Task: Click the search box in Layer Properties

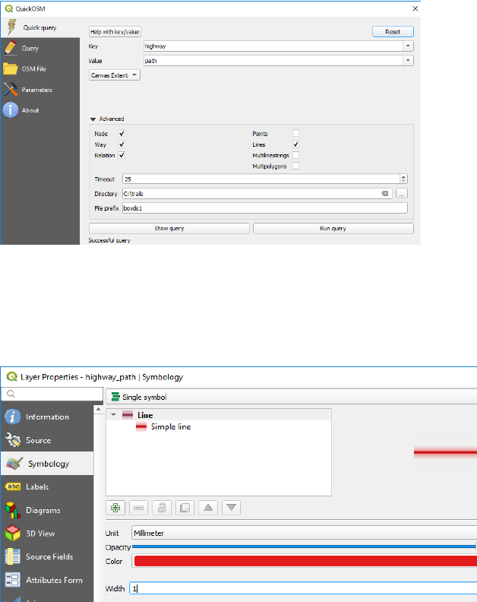Action: [x=52, y=394]
